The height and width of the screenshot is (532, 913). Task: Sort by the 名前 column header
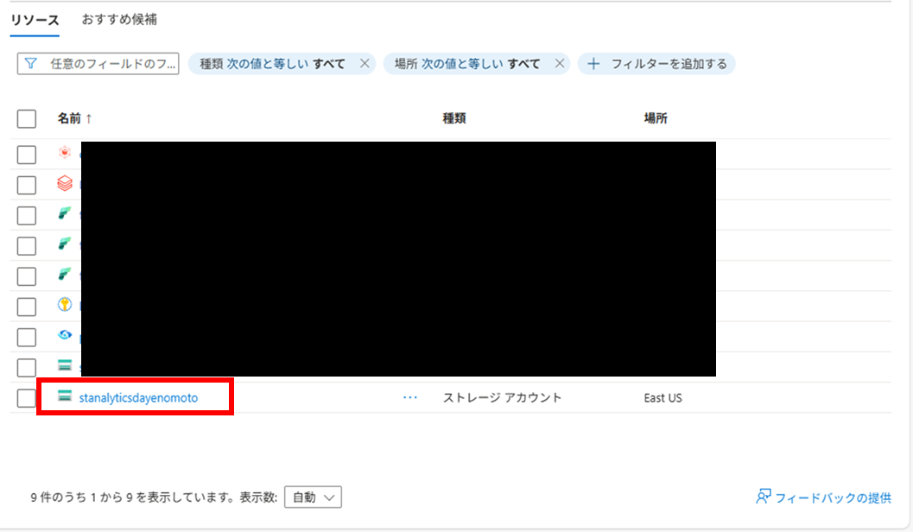69,118
